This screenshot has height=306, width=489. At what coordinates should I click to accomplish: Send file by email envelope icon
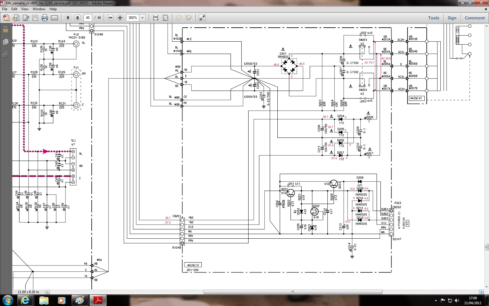(54, 18)
